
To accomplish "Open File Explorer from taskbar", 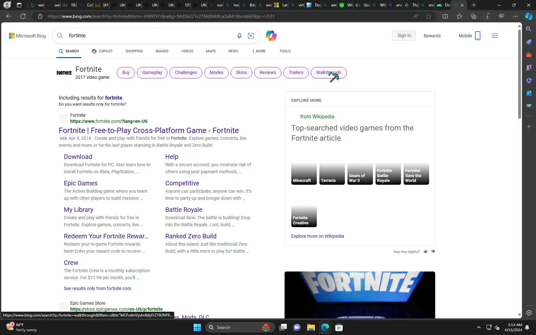I will click(311, 327).
